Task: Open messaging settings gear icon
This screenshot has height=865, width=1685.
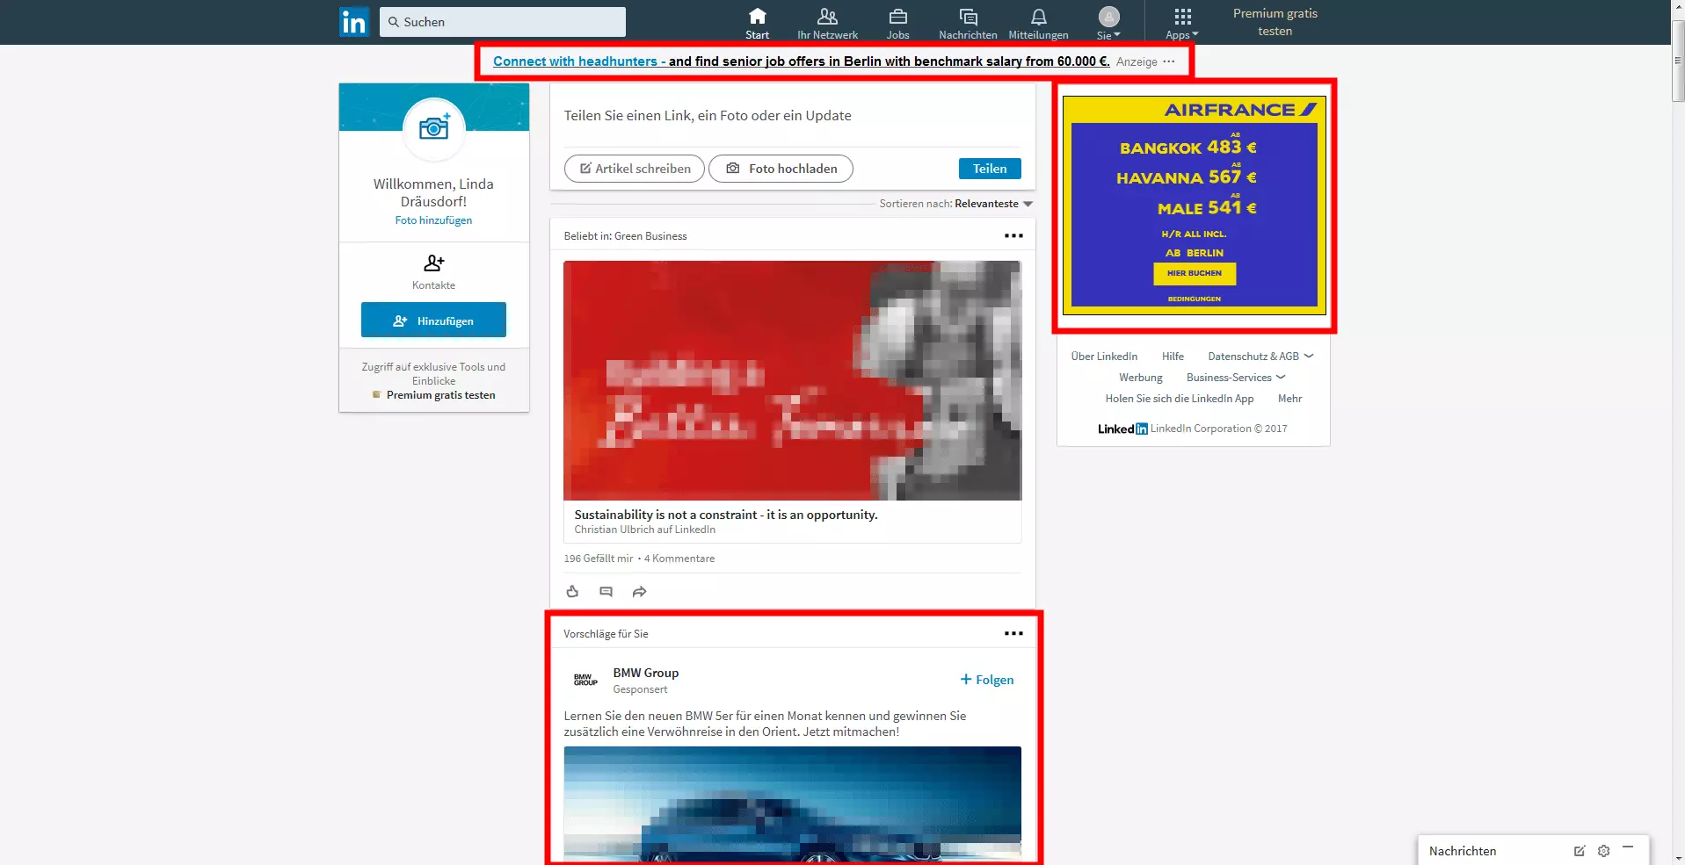Action: click(x=1603, y=851)
